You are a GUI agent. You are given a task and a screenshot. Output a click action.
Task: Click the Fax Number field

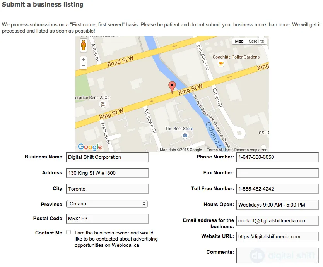click(x=277, y=173)
